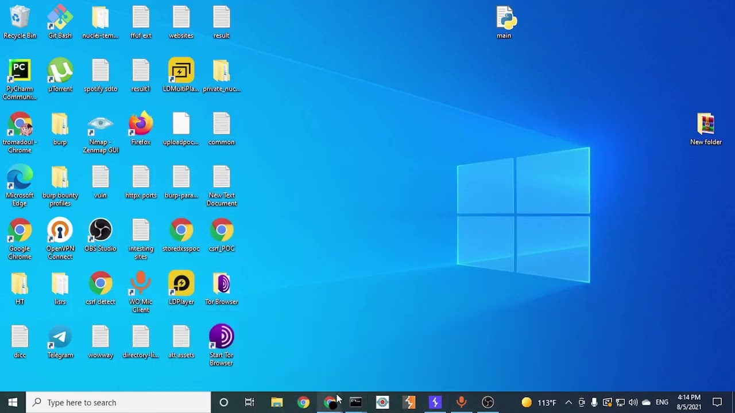Expand the hidden system tray icons
The height and width of the screenshot is (413, 735).
pyautogui.click(x=568, y=402)
